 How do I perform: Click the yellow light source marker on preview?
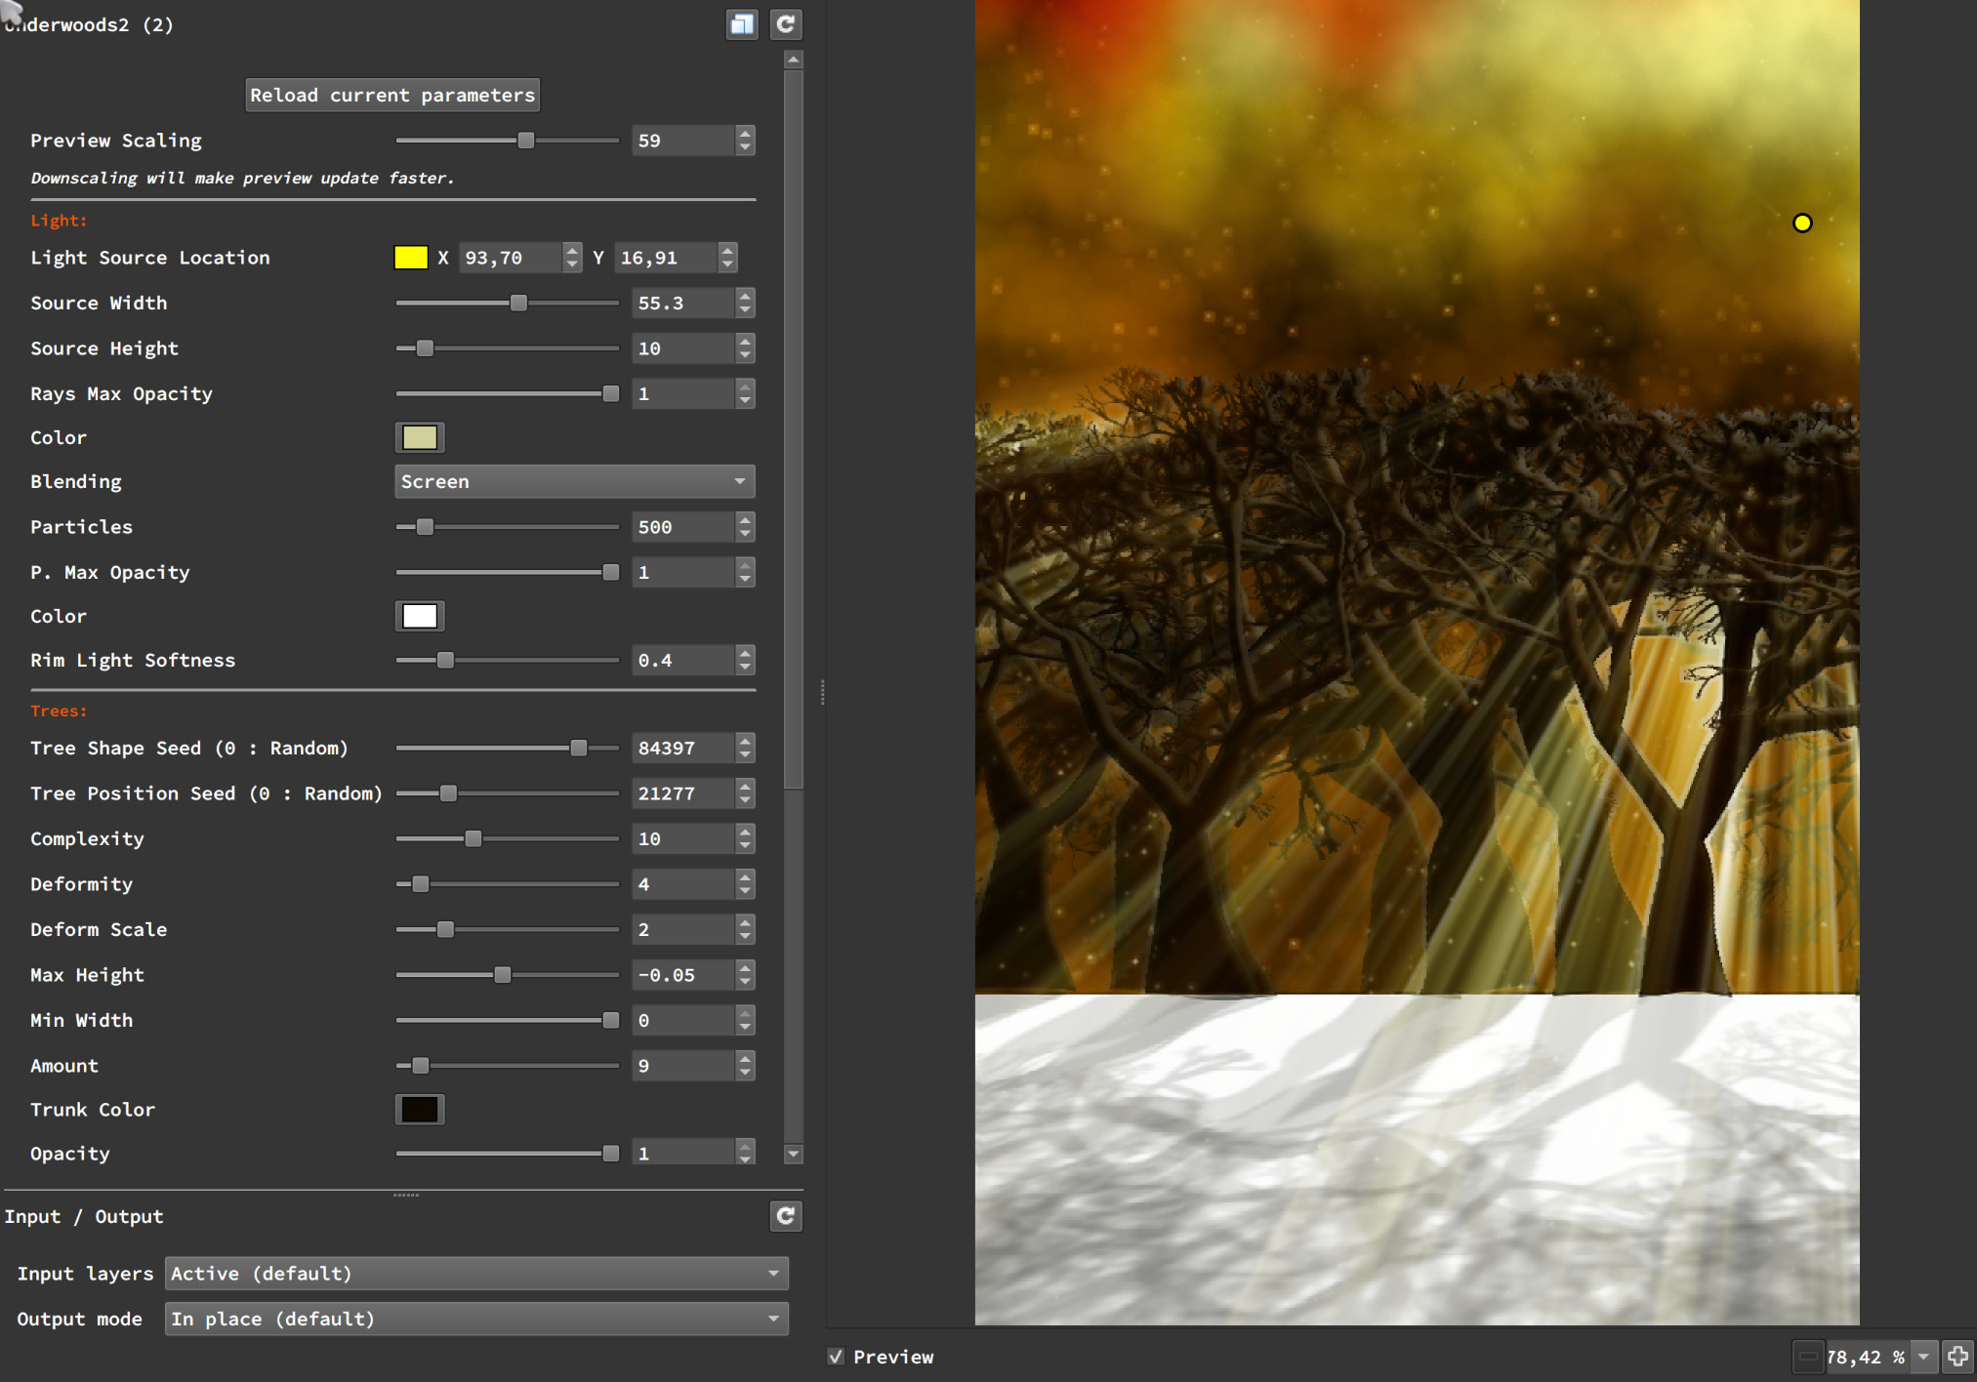[x=1802, y=224]
